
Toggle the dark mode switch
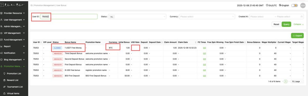coord(295,5)
